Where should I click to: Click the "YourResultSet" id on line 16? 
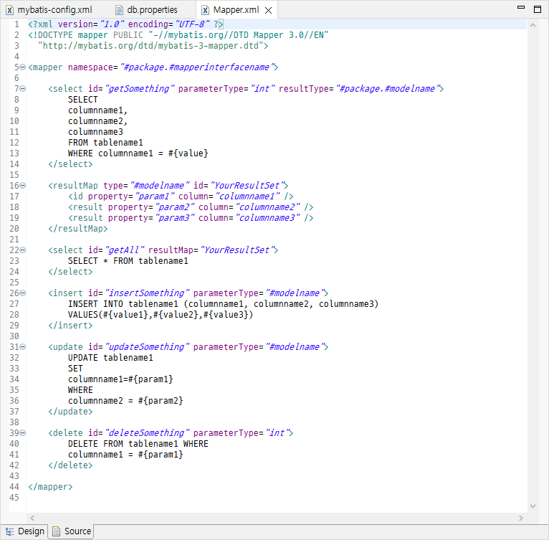tap(247, 185)
